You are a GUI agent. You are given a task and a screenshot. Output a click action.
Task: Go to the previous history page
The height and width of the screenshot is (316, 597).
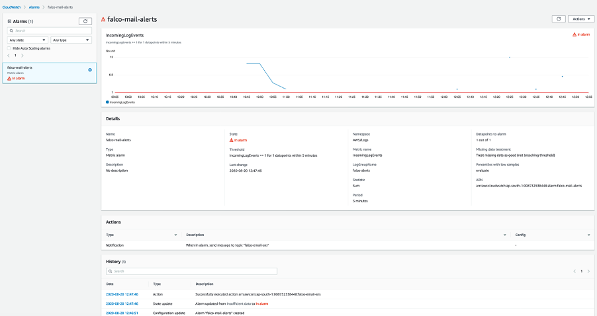(x=574, y=271)
